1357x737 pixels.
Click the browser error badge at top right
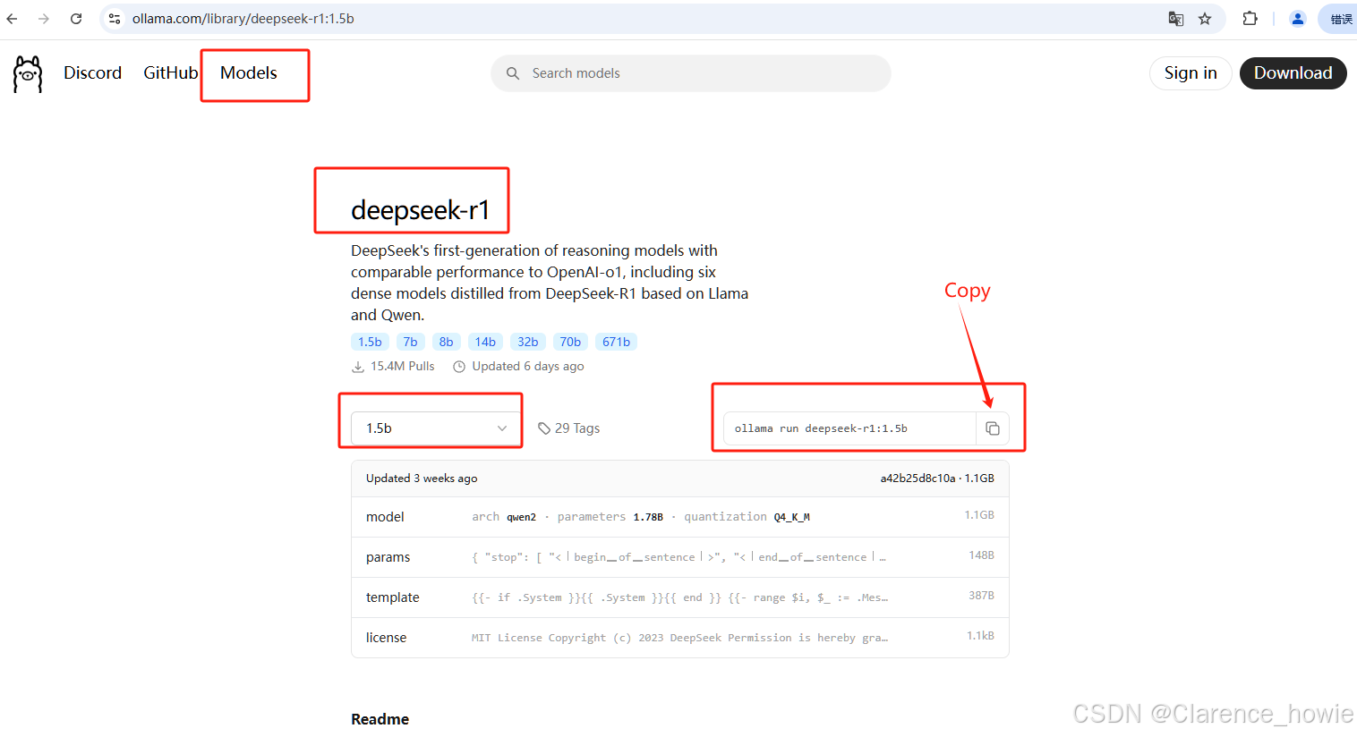(x=1339, y=19)
